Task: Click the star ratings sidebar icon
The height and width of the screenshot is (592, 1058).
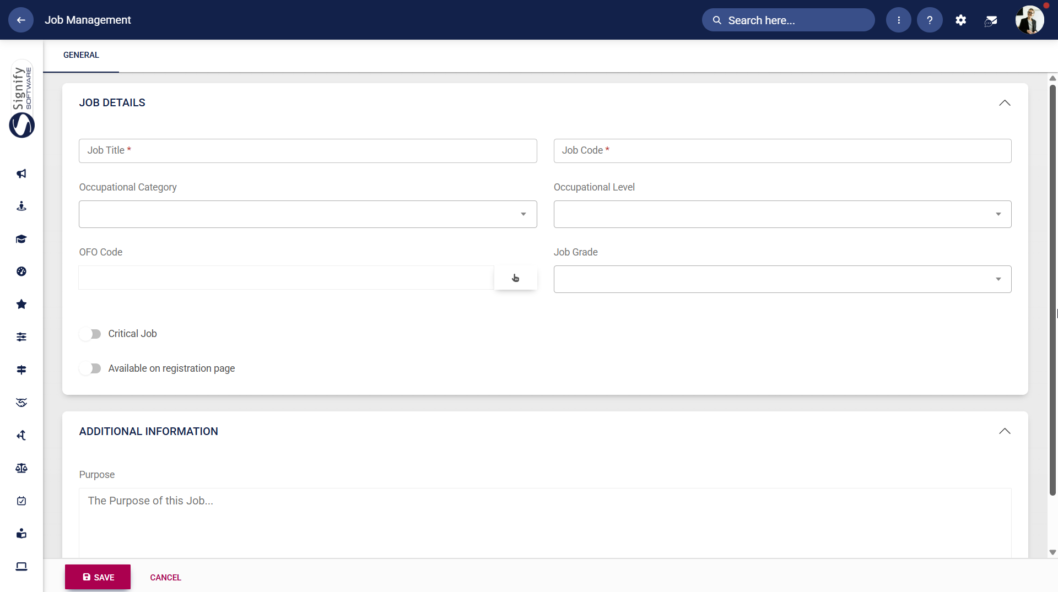Action: click(x=21, y=304)
